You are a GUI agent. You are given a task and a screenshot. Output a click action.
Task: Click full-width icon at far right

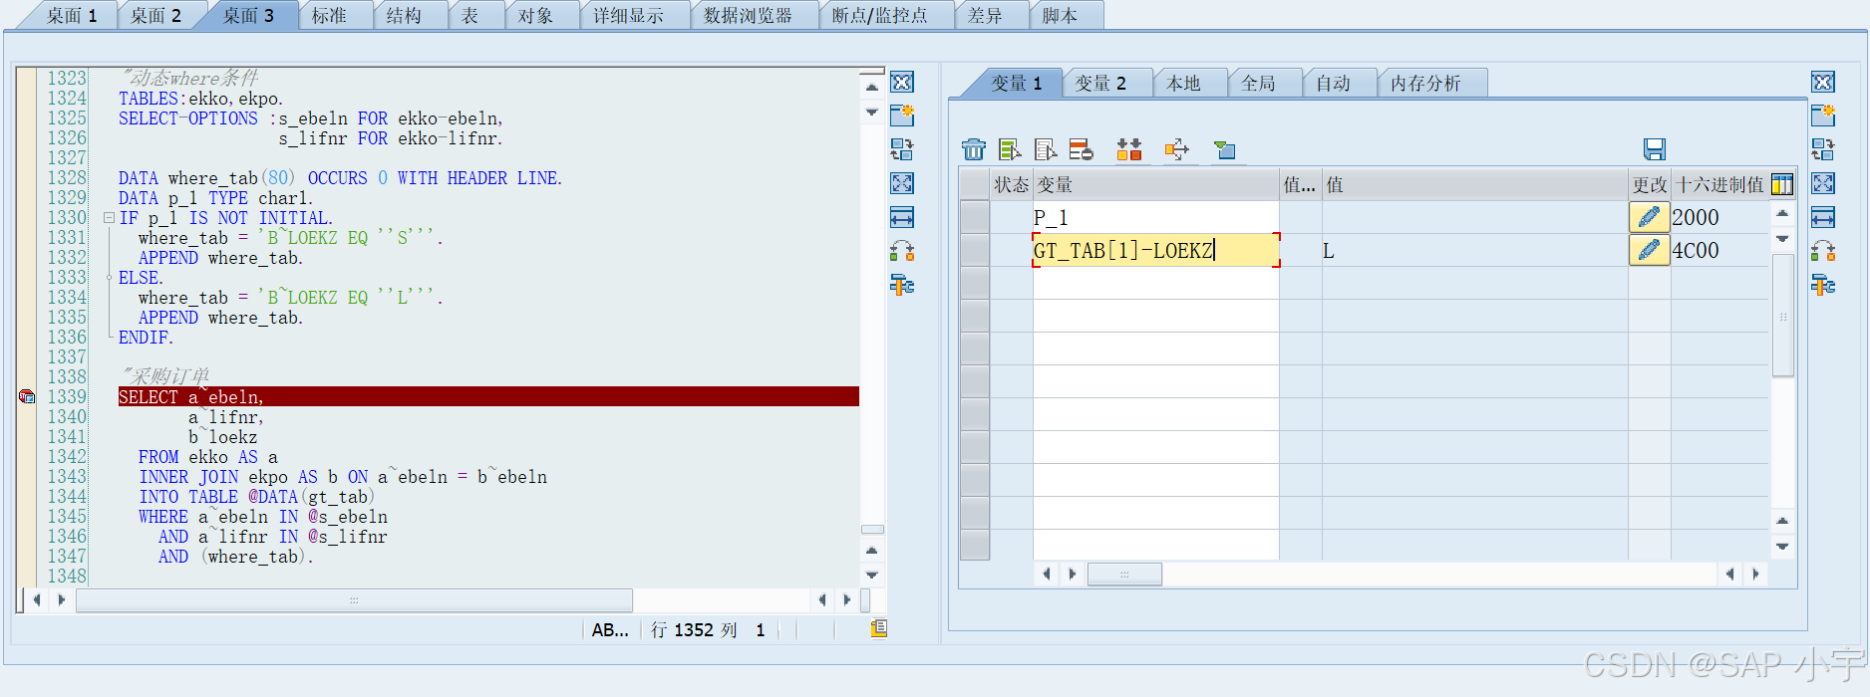pos(1823,217)
